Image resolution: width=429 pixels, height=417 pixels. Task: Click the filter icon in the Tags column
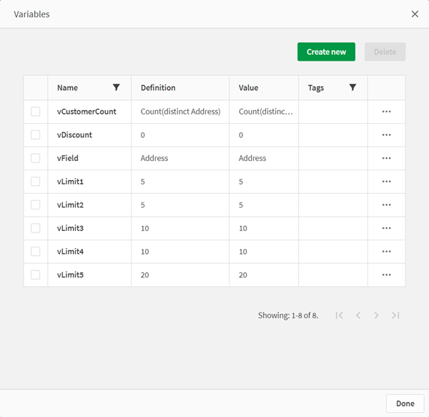click(352, 88)
